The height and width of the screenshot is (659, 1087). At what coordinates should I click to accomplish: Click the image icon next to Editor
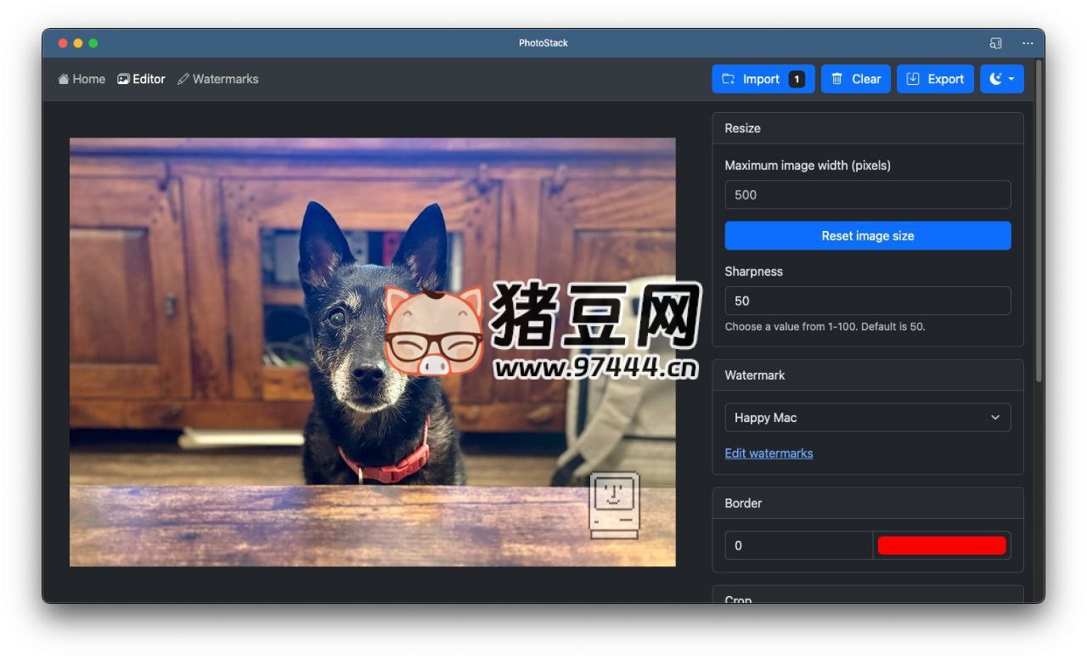pos(121,78)
